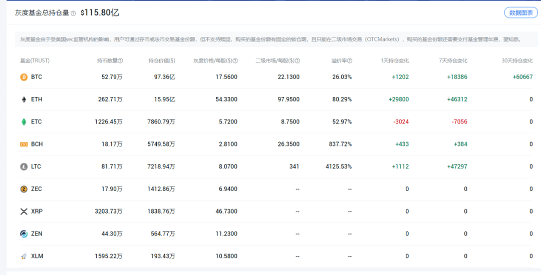Select the XRP trust name
The image size is (541, 275).
37,211
